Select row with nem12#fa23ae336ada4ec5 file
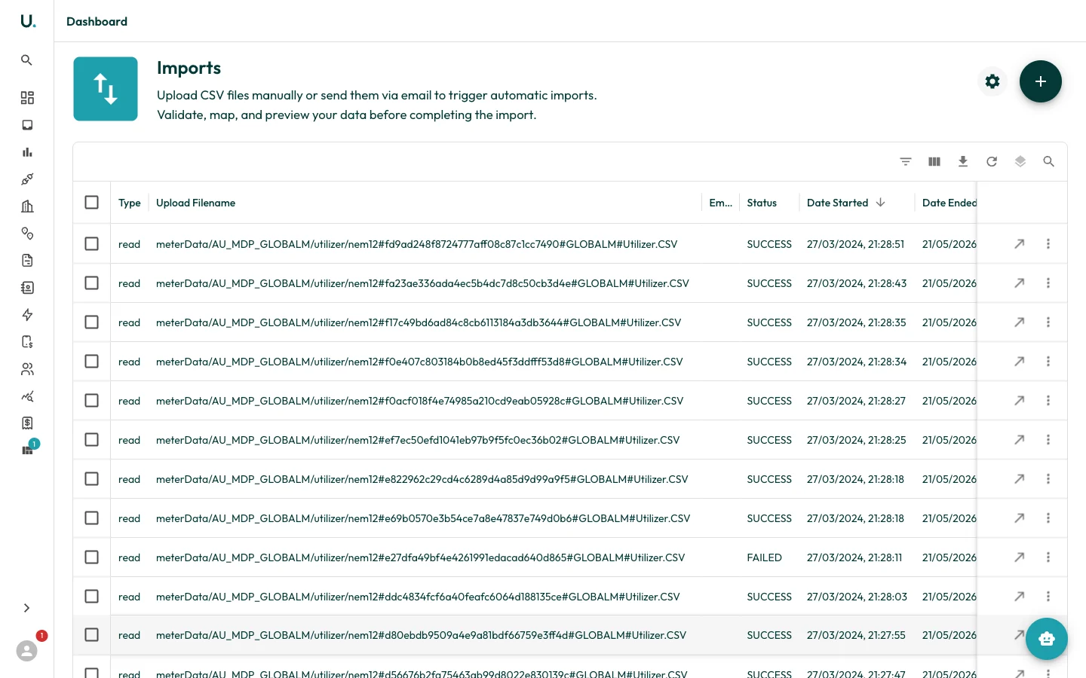Screen dimensions: 1086x678 (x=92, y=283)
